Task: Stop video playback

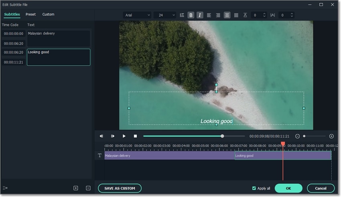Action: pyautogui.click(x=135, y=136)
